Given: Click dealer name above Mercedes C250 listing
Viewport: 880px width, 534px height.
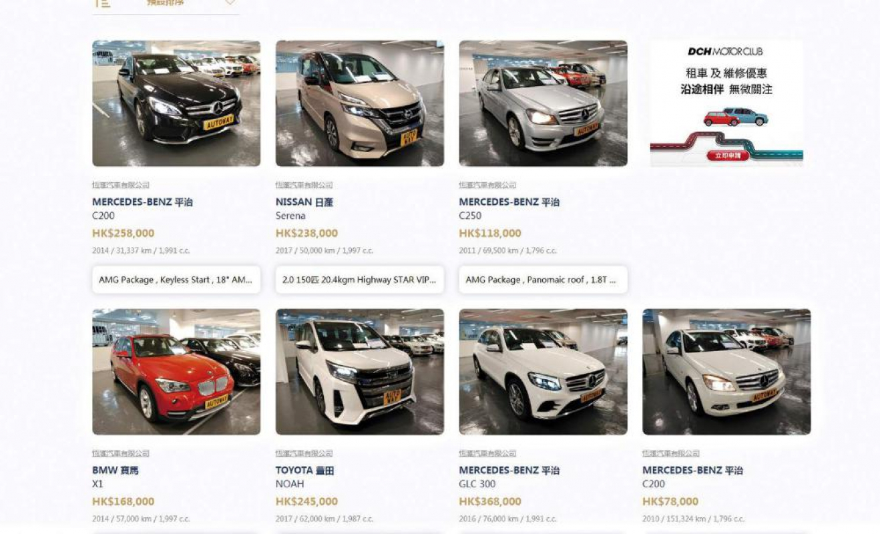Looking at the screenshot, I should tap(487, 185).
